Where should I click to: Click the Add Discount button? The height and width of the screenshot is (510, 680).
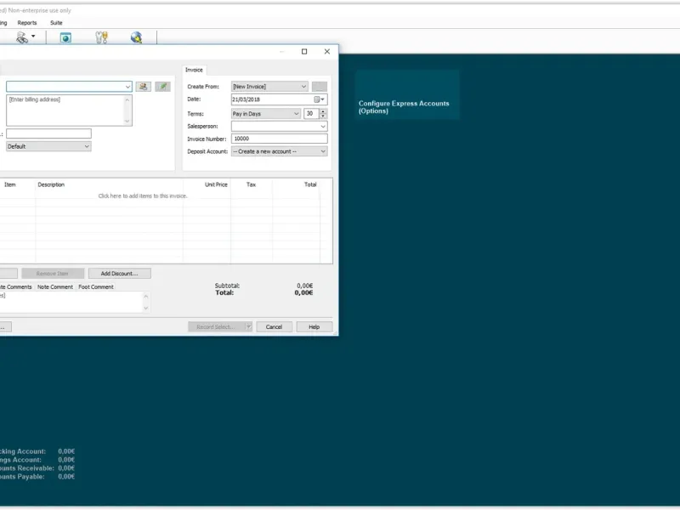[x=119, y=274]
